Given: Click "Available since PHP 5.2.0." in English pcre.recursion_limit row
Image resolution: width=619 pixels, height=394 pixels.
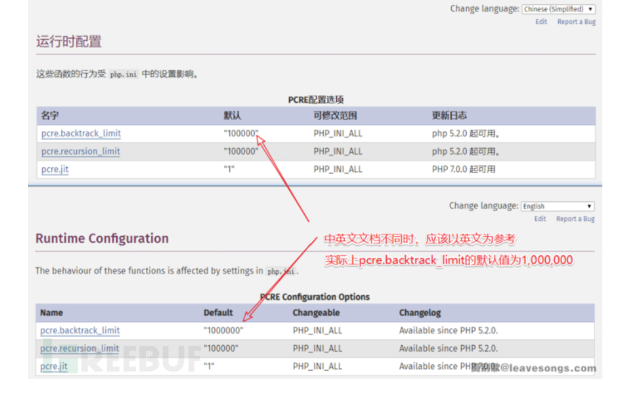Looking at the screenshot, I should tap(448, 348).
